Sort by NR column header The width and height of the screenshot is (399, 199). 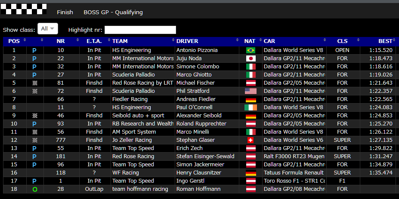click(x=61, y=41)
